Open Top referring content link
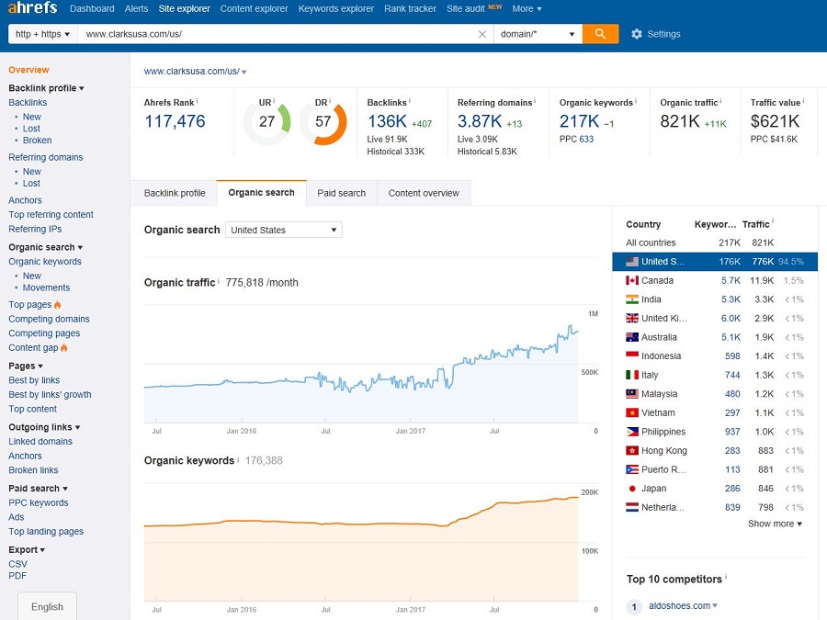Viewport: 827px width, 620px height. 51,215
